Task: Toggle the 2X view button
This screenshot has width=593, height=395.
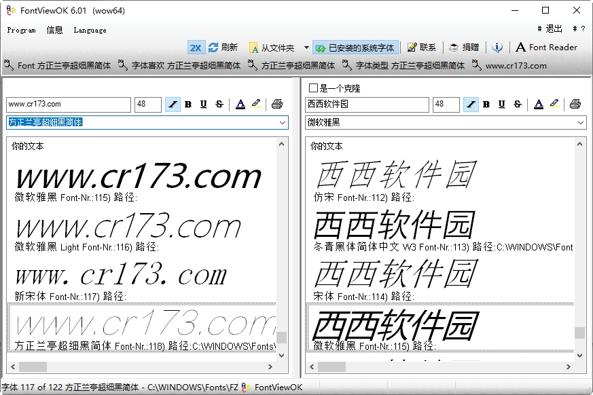Action: coord(196,48)
